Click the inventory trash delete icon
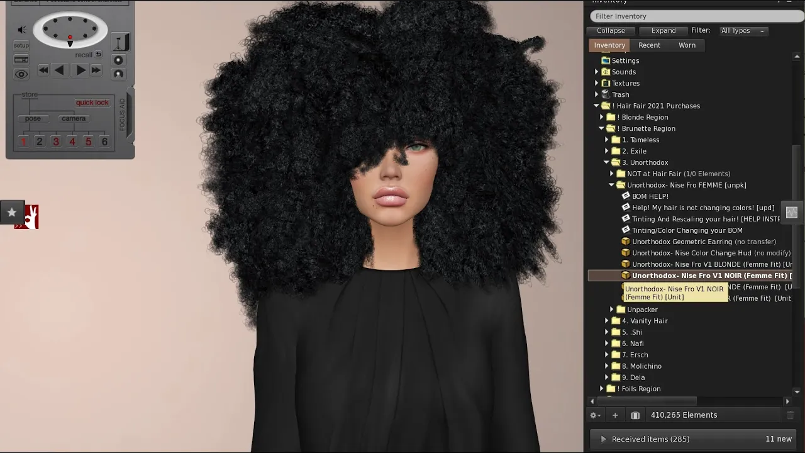The height and width of the screenshot is (453, 805). tap(791, 415)
